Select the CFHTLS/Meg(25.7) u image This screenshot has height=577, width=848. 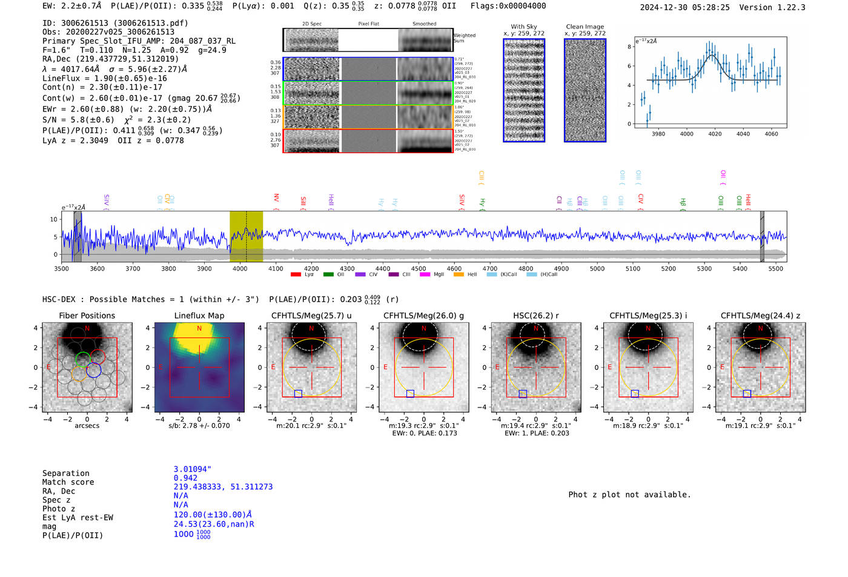[312, 368]
